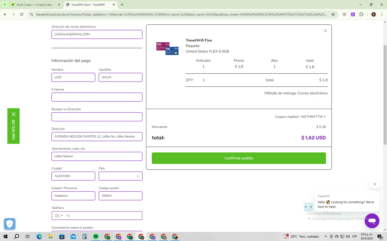
Task: Click the Código postal field 35004
Action: tap(120, 196)
